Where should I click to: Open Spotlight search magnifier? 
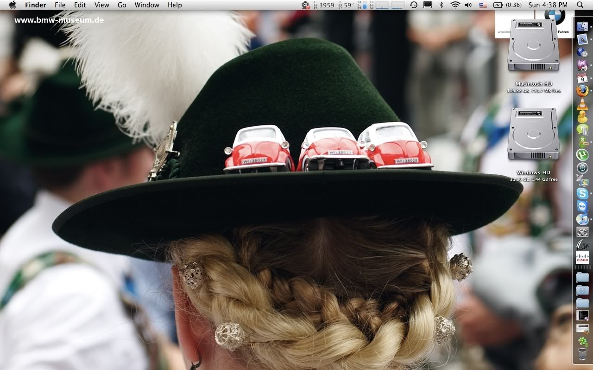click(580, 5)
